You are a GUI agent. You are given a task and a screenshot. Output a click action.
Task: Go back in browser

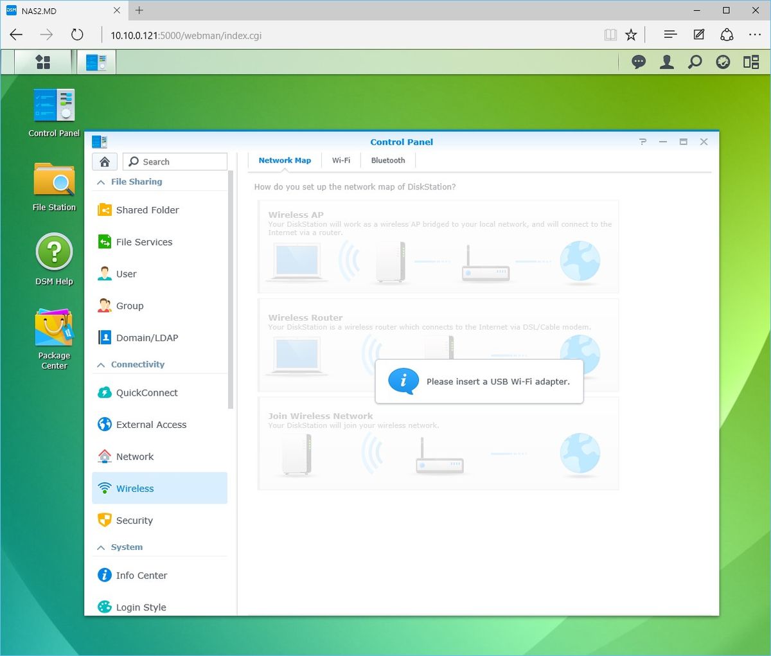[x=16, y=35]
